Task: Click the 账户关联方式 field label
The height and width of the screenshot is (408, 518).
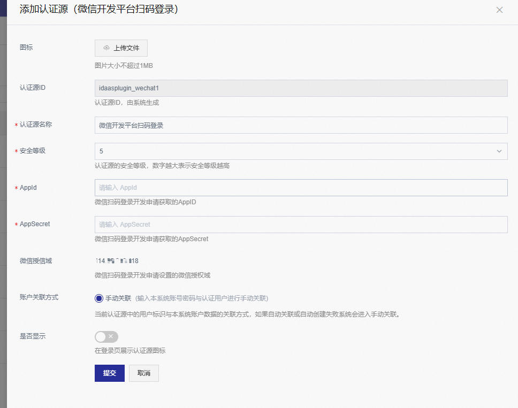Action: coord(39,297)
